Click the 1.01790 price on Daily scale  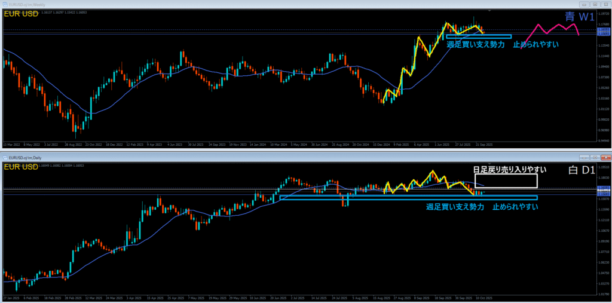pos(603,293)
